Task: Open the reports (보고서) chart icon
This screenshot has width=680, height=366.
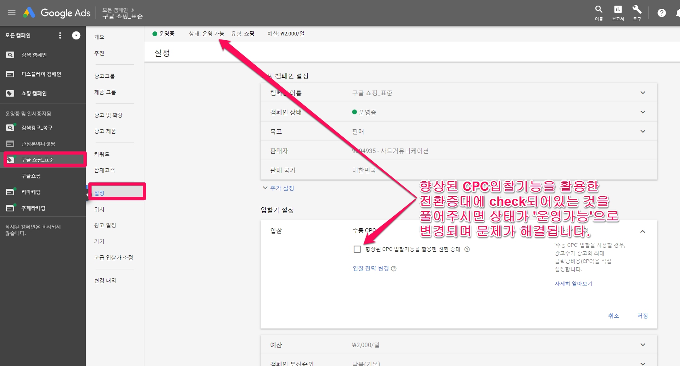Action: point(617,10)
